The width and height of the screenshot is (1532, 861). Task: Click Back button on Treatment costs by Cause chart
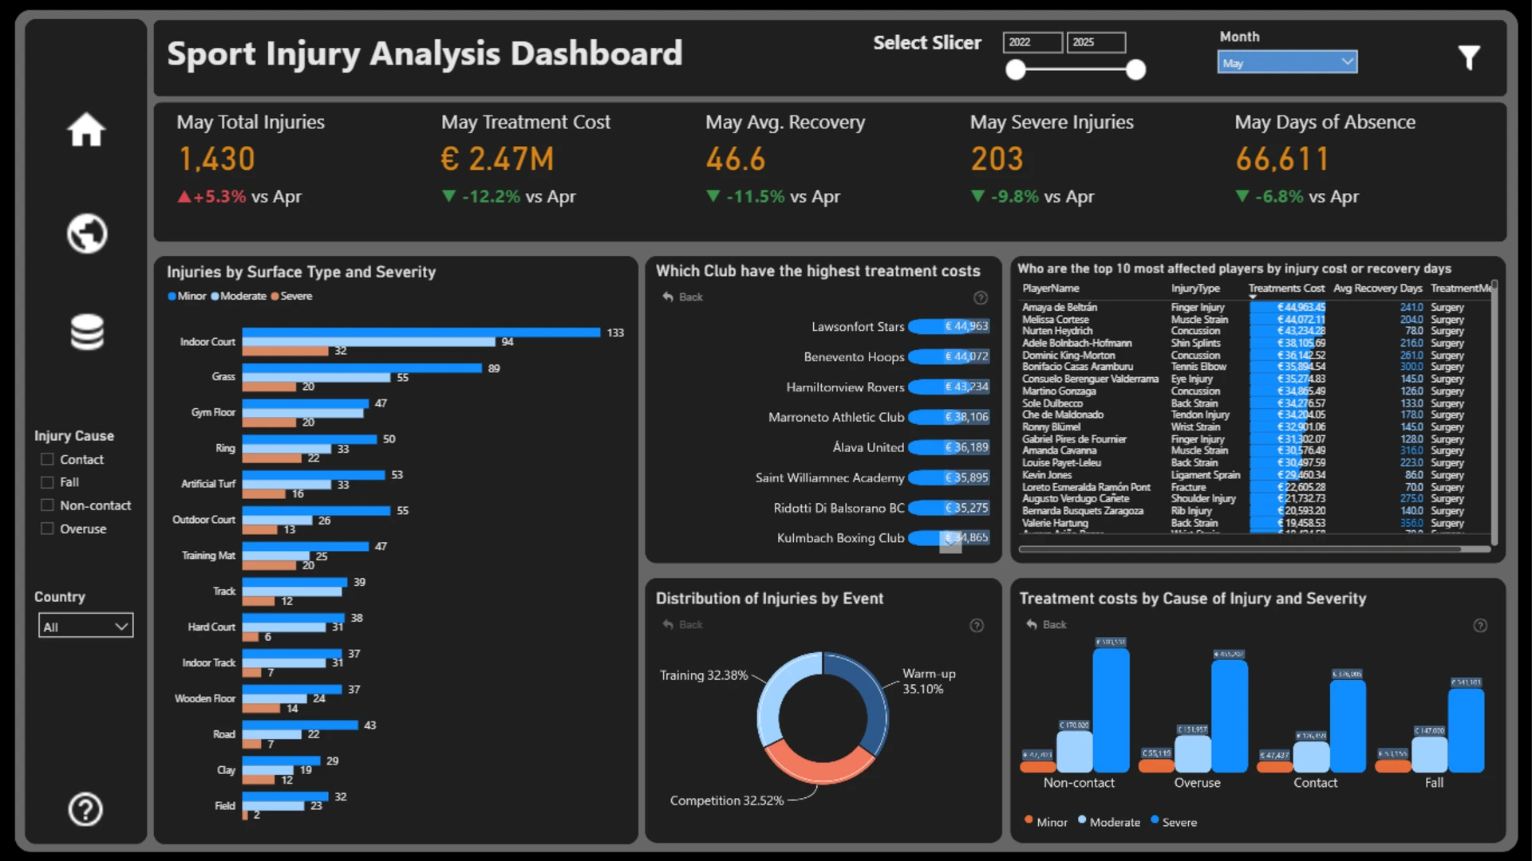pos(1047,625)
